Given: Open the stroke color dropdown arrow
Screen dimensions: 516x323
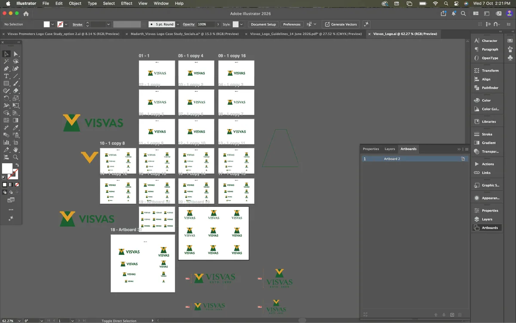Looking at the screenshot, I should coord(67,25).
